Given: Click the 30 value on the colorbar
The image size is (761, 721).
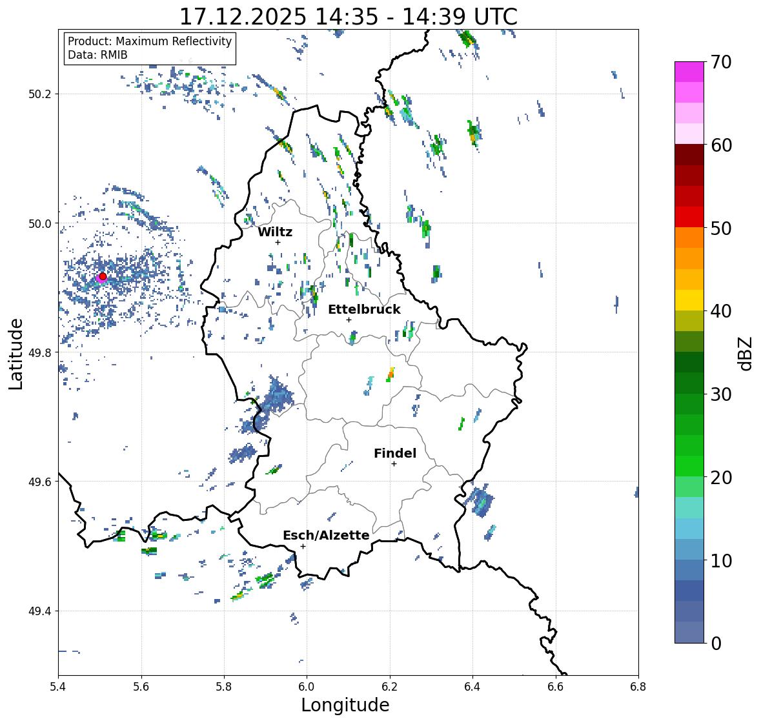Looking at the screenshot, I should (721, 394).
